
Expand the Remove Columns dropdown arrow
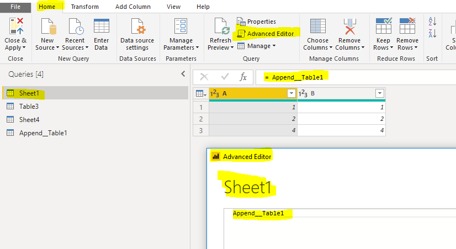click(x=363, y=47)
